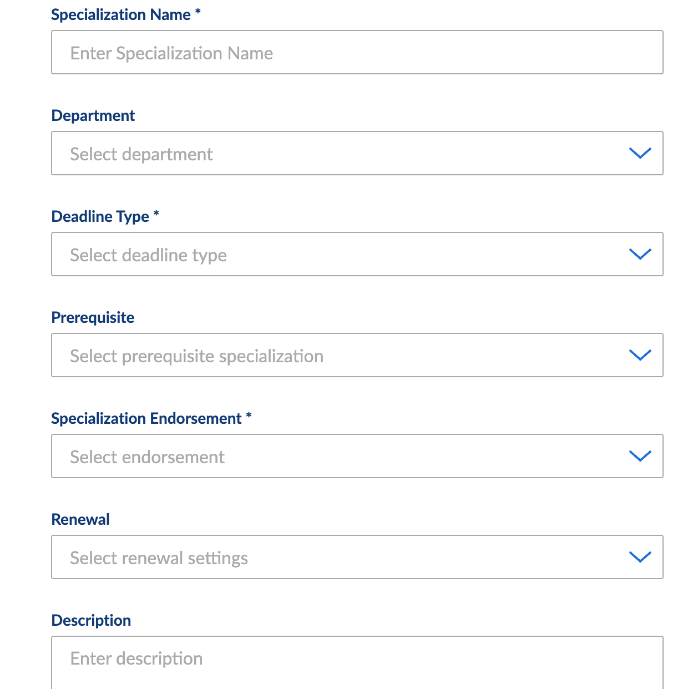Click the Renewal field's chevron arrow icon
Viewport: 698px width, 689px height.
640,557
